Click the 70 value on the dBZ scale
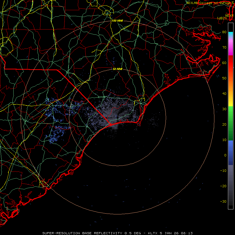This screenshot has width=235, height=235. [x=224, y=47]
